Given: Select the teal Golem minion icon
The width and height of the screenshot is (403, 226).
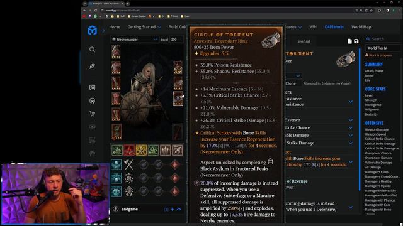Looking at the screenshot, I should click(116, 191).
